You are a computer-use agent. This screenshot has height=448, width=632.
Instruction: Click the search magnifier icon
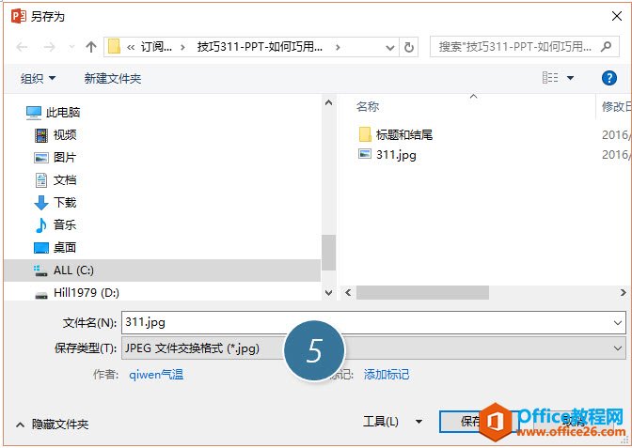(x=606, y=47)
